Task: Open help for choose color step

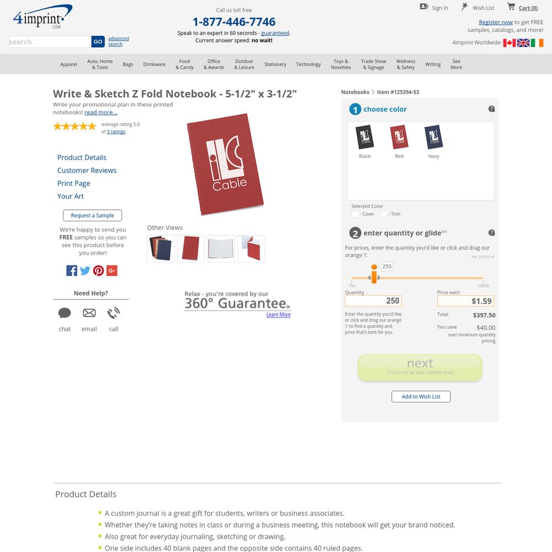Action: (491, 109)
